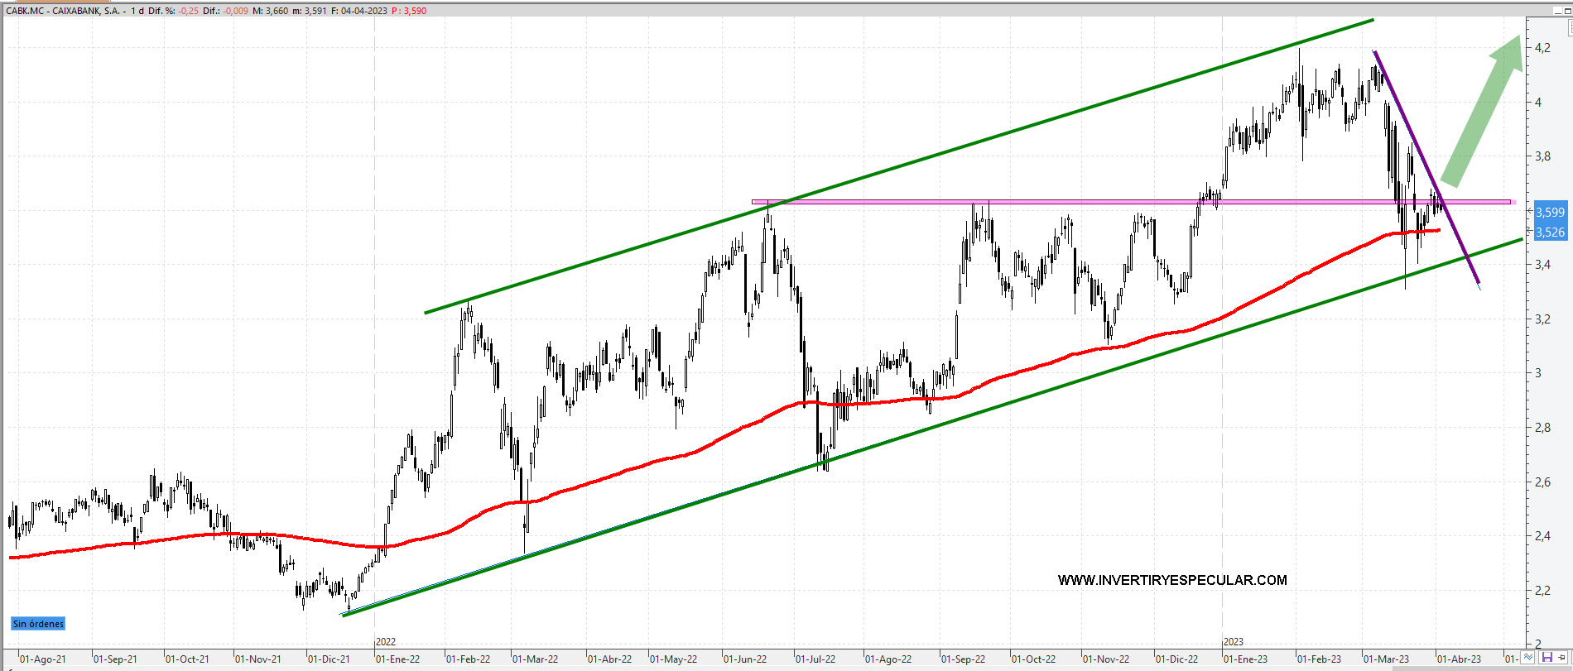Open the indicators zigzag icon on time axis
1573x671 pixels.
coord(1528,658)
